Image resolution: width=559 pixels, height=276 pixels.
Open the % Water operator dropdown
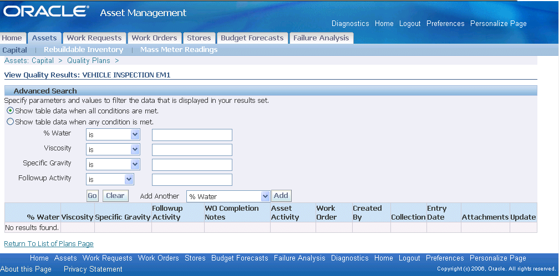[113, 135]
